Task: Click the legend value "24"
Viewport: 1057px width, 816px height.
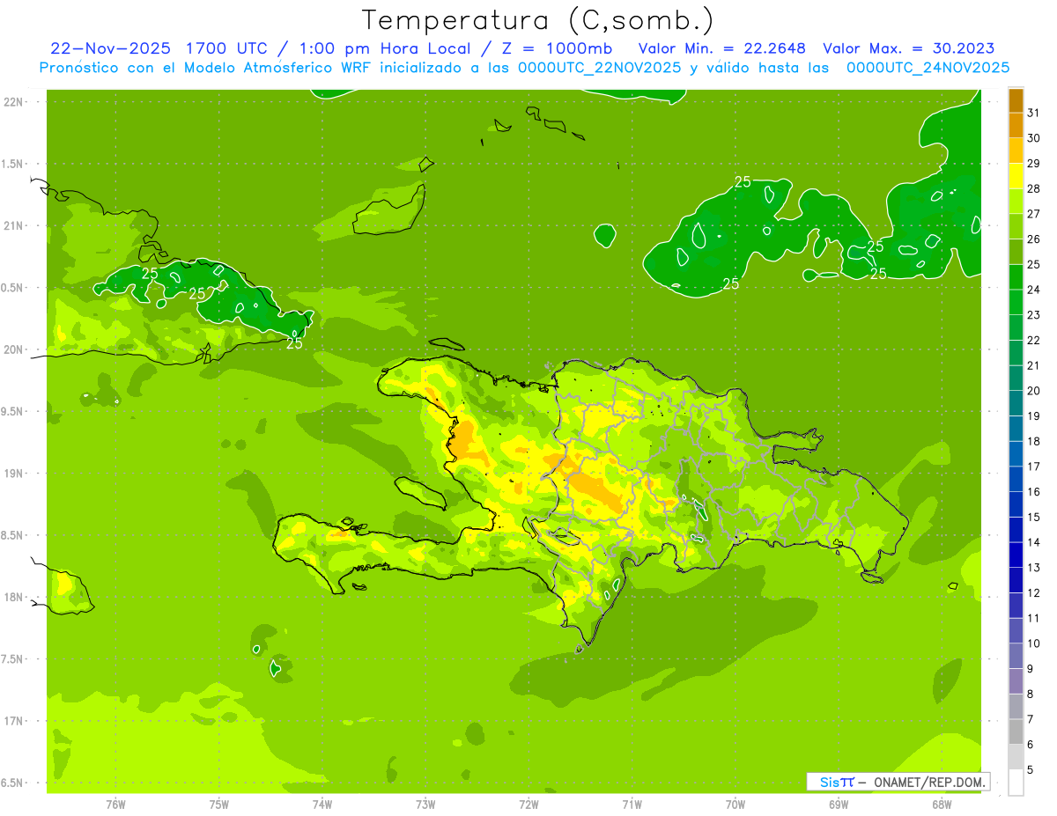Action: (x=1034, y=290)
